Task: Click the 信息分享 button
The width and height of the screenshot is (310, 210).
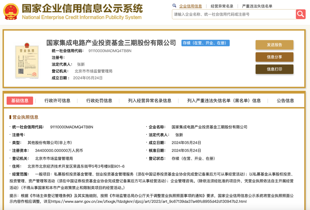Action: point(274,57)
